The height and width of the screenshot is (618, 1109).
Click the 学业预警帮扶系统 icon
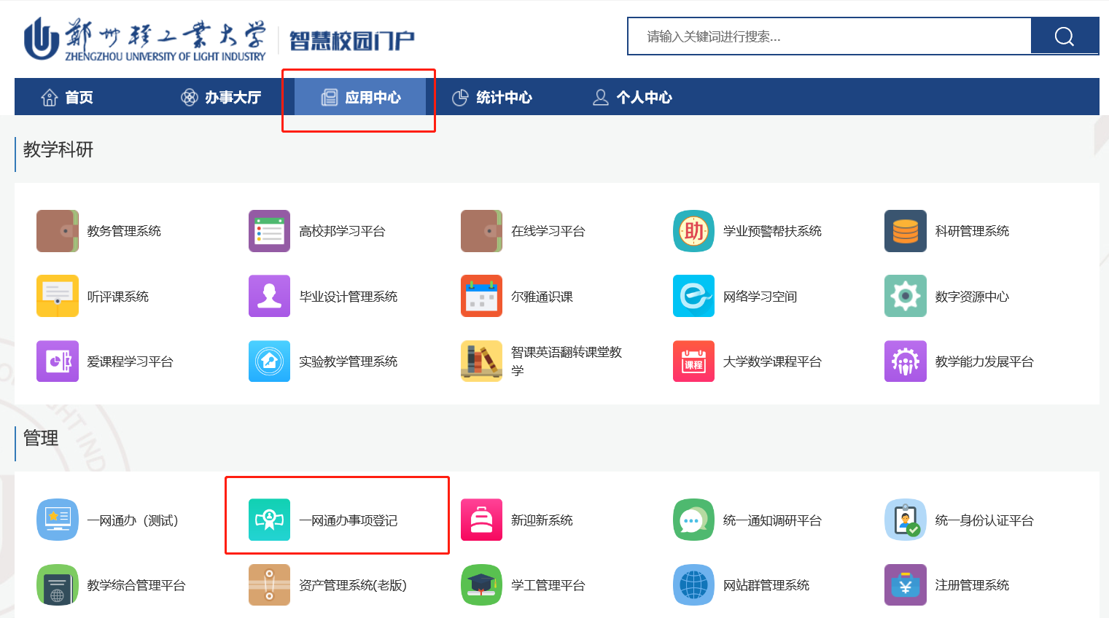point(693,231)
